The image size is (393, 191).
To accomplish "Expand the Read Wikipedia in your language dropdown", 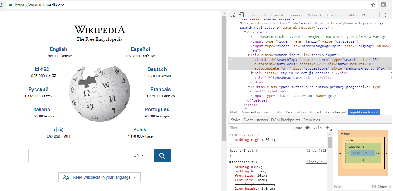I will 99,177.
